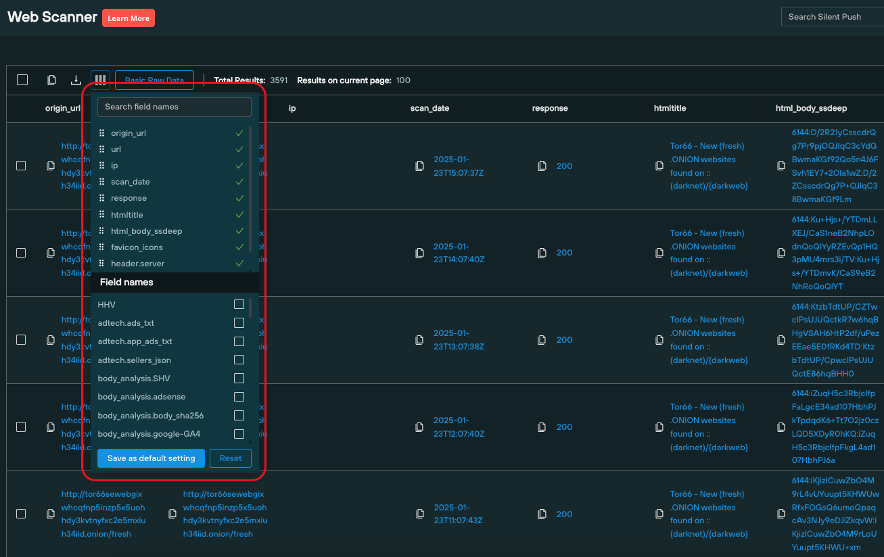The image size is (884, 557).
Task: Reset the column field selection
Action: click(x=231, y=458)
